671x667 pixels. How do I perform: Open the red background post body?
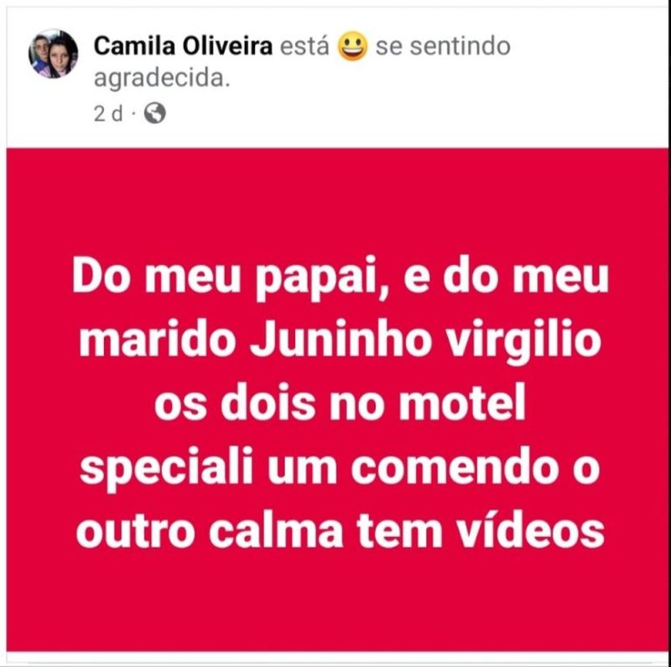pyautogui.click(x=337, y=400)
